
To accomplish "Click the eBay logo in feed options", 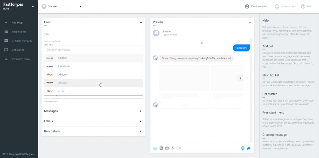I will pos(50,91).
